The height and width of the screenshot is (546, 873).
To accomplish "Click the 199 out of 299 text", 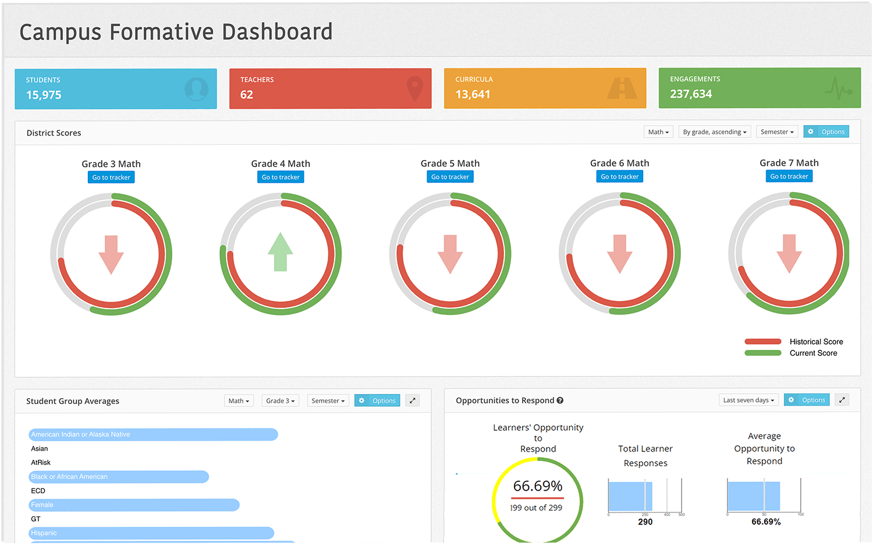I will [536, 508].
